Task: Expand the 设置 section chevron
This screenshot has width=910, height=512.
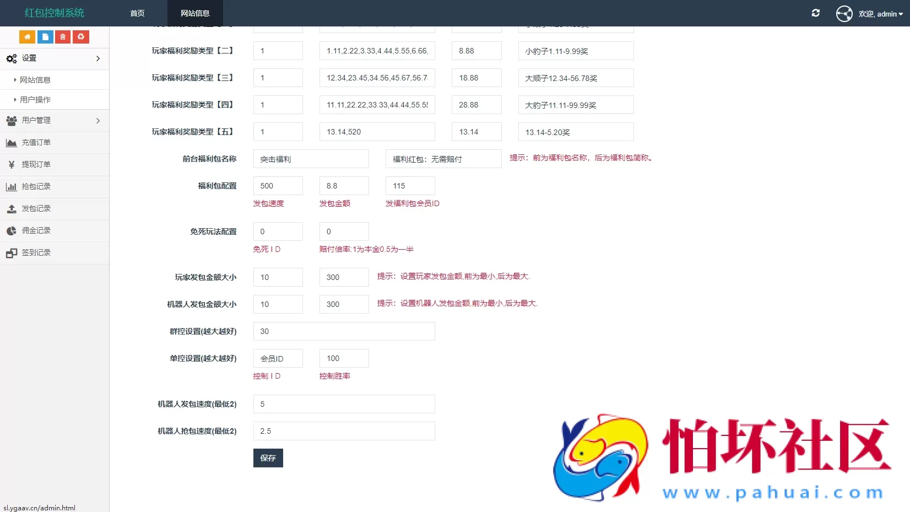Action: [98, 58]
